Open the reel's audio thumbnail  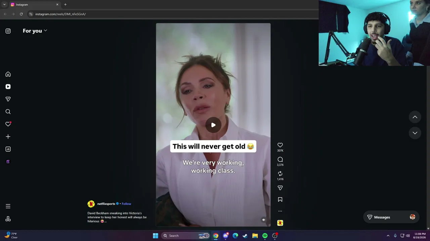tap(280, 223)
